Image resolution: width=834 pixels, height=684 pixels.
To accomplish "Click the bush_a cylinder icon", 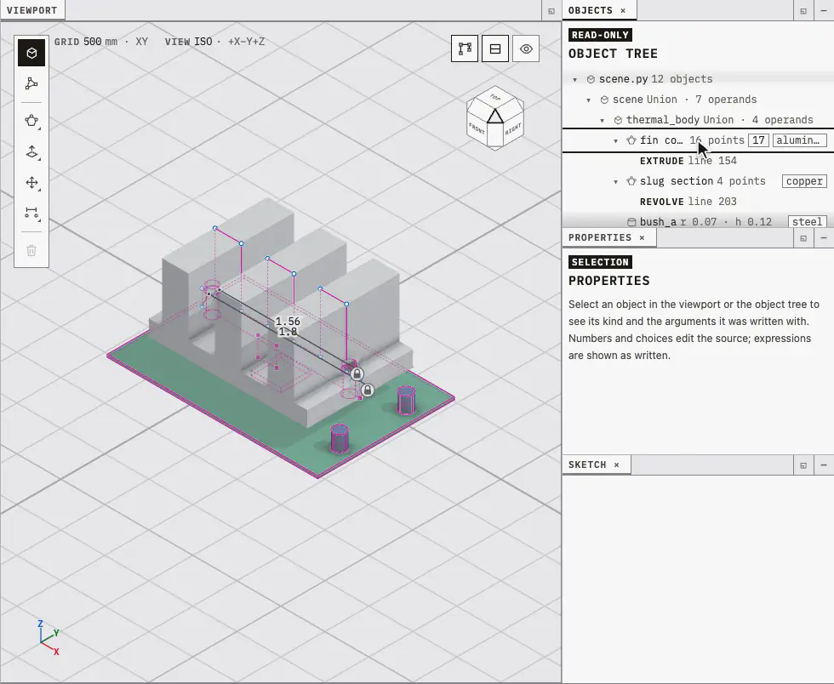I will 631,222.
